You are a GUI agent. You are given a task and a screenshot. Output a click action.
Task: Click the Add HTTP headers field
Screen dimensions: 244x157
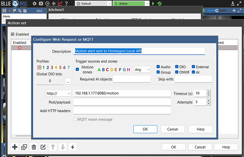coord(122,111)
